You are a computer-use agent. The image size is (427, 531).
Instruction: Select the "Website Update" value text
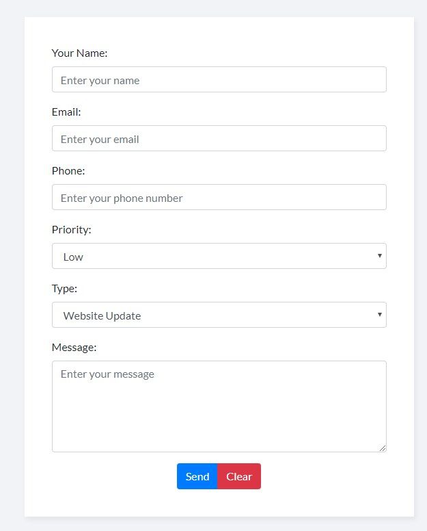coord(102,316)
